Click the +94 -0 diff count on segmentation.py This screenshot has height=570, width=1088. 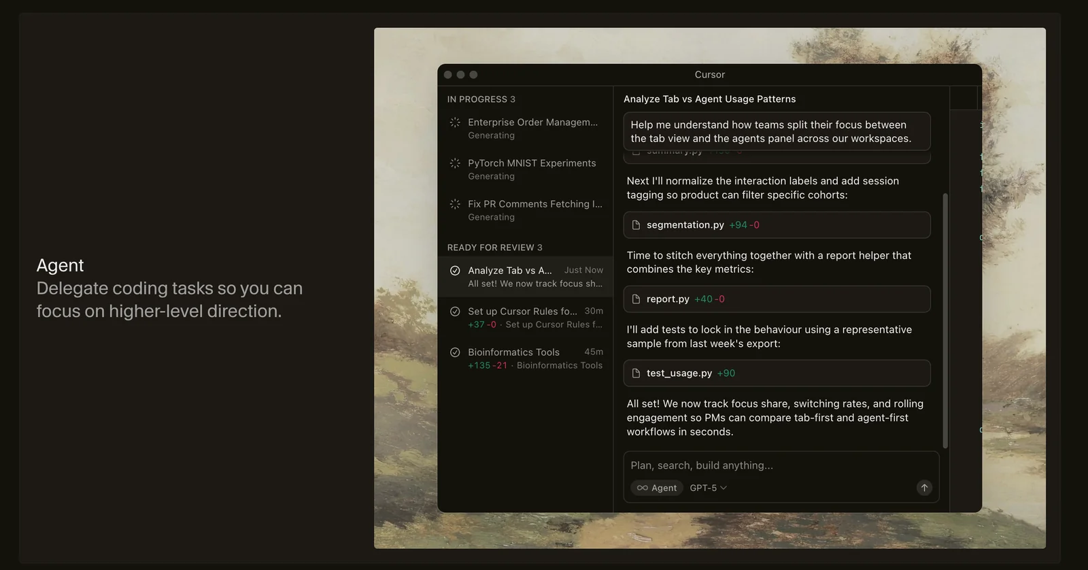[x=744, y=225]
